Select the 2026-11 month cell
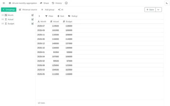This screenshot has height=106, width=170. click(x=41, y=35)
